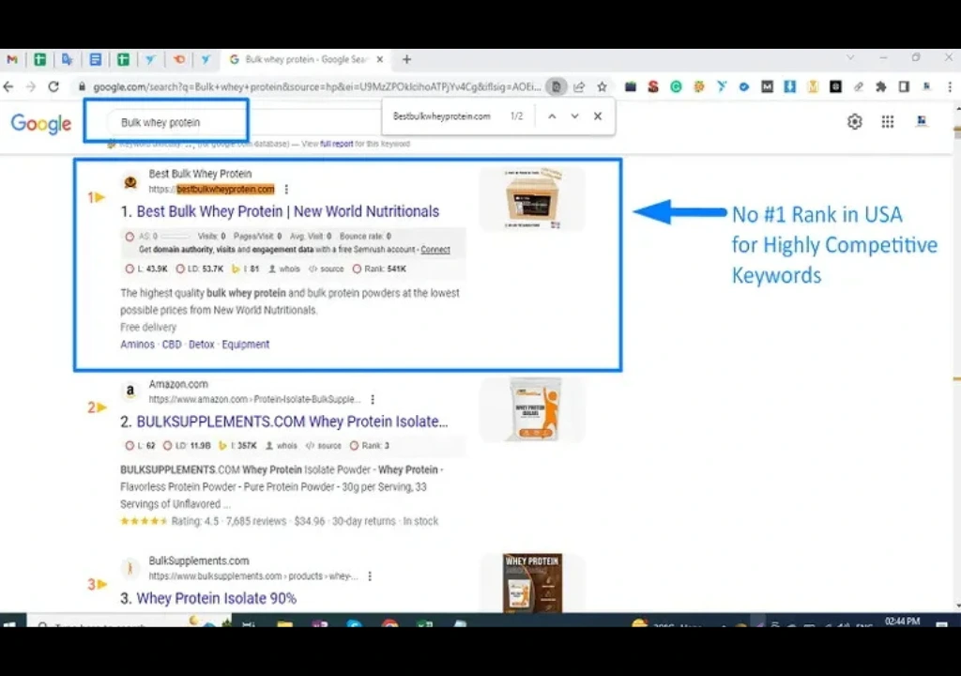Open Chrome's three-dot browser menu
Viewport: 961px width, 676px height.
949,86
